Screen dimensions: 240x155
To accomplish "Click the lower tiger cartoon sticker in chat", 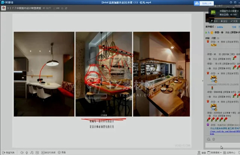I will click(x=214, y=107).
